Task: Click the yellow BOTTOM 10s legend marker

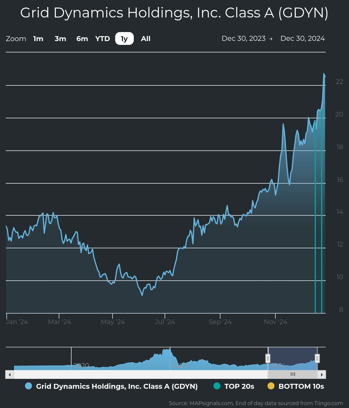Action: [271, 386]
